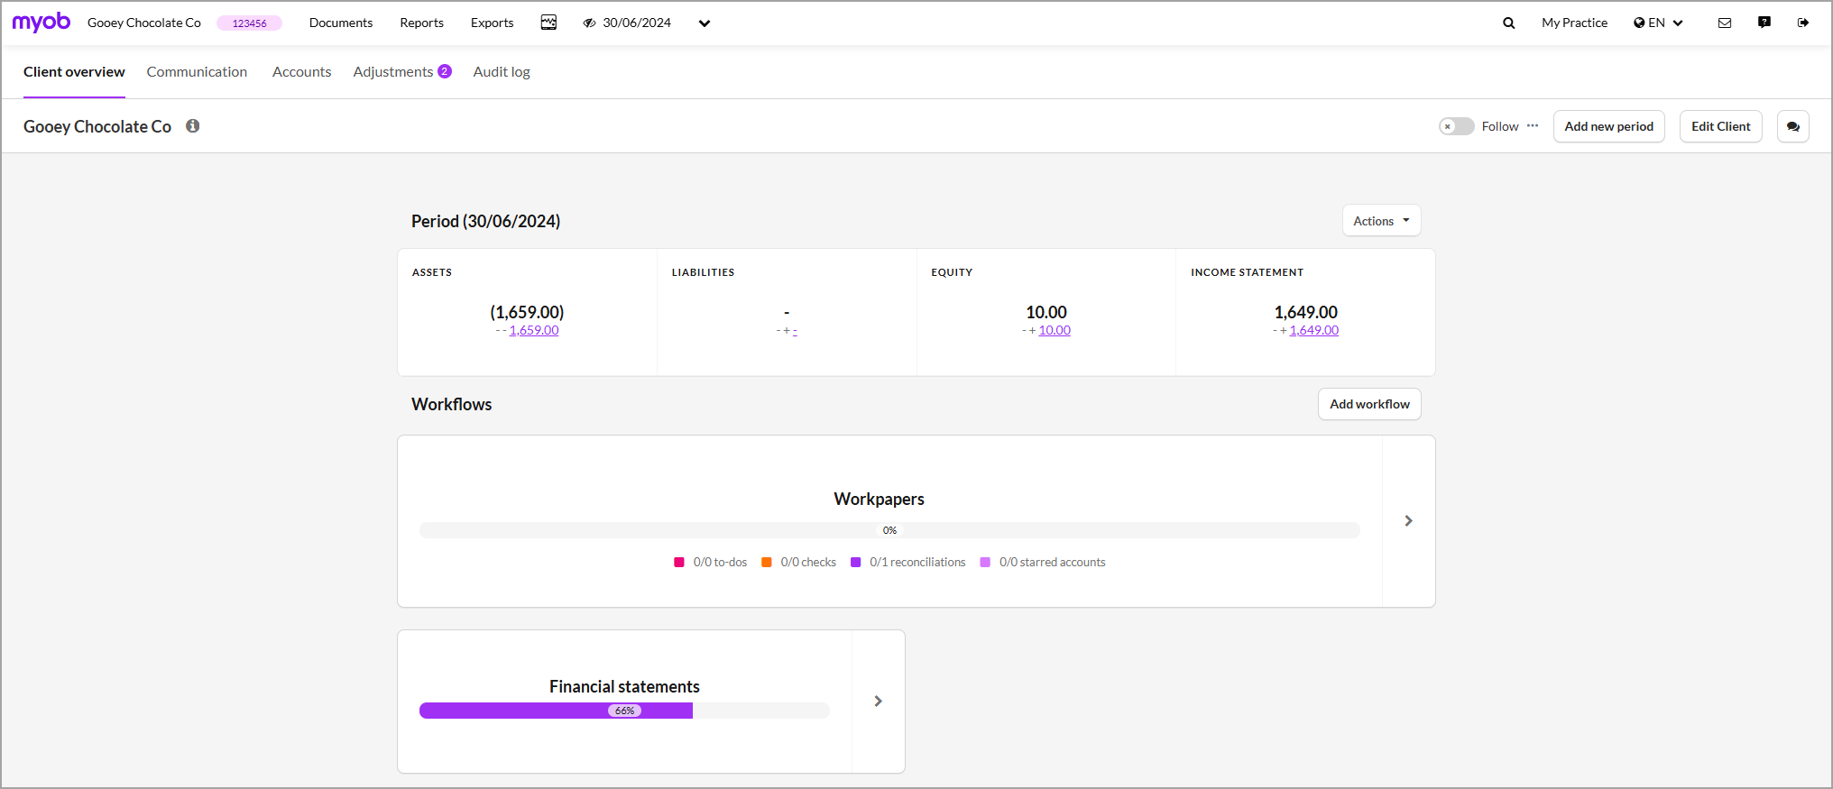Click the myob logo

coord(41,23)
